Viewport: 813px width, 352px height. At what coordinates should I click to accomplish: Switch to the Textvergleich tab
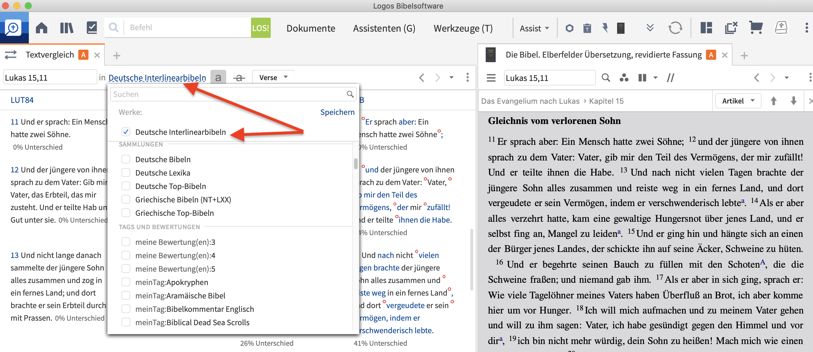(x=50, y=55)
